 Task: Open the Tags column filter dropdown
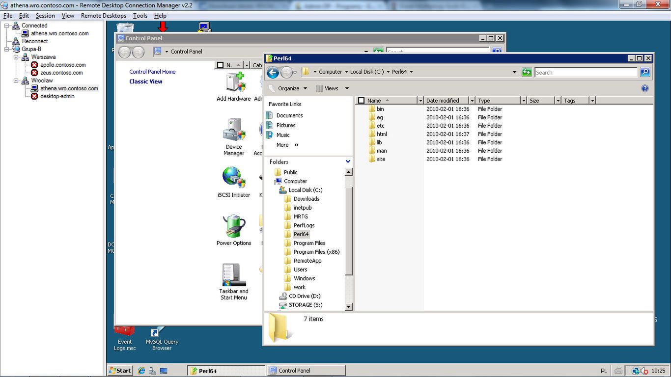tap(592, 101)
